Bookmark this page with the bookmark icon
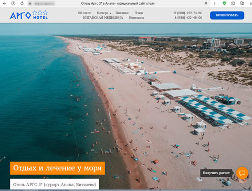This screenshot has height=191, width=252. (206, 3)
